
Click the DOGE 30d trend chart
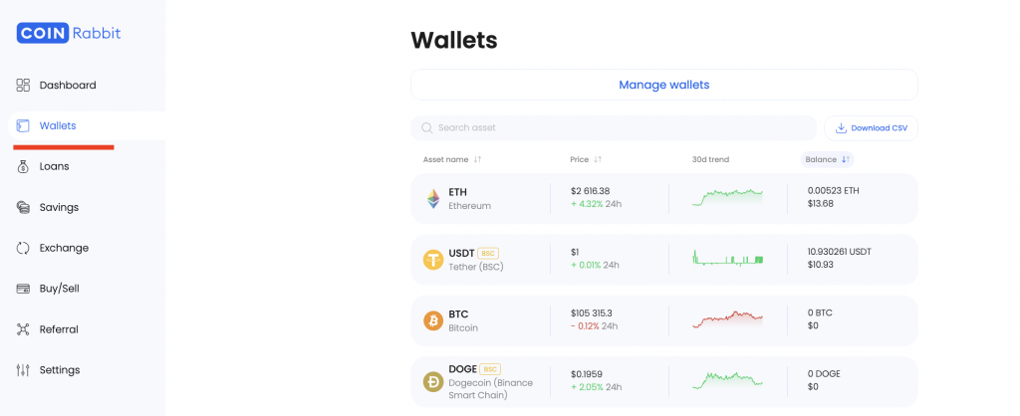click(727, 380)
